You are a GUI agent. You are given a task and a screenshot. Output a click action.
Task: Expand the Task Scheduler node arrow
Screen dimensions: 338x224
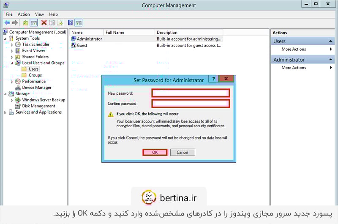[12, 45]
